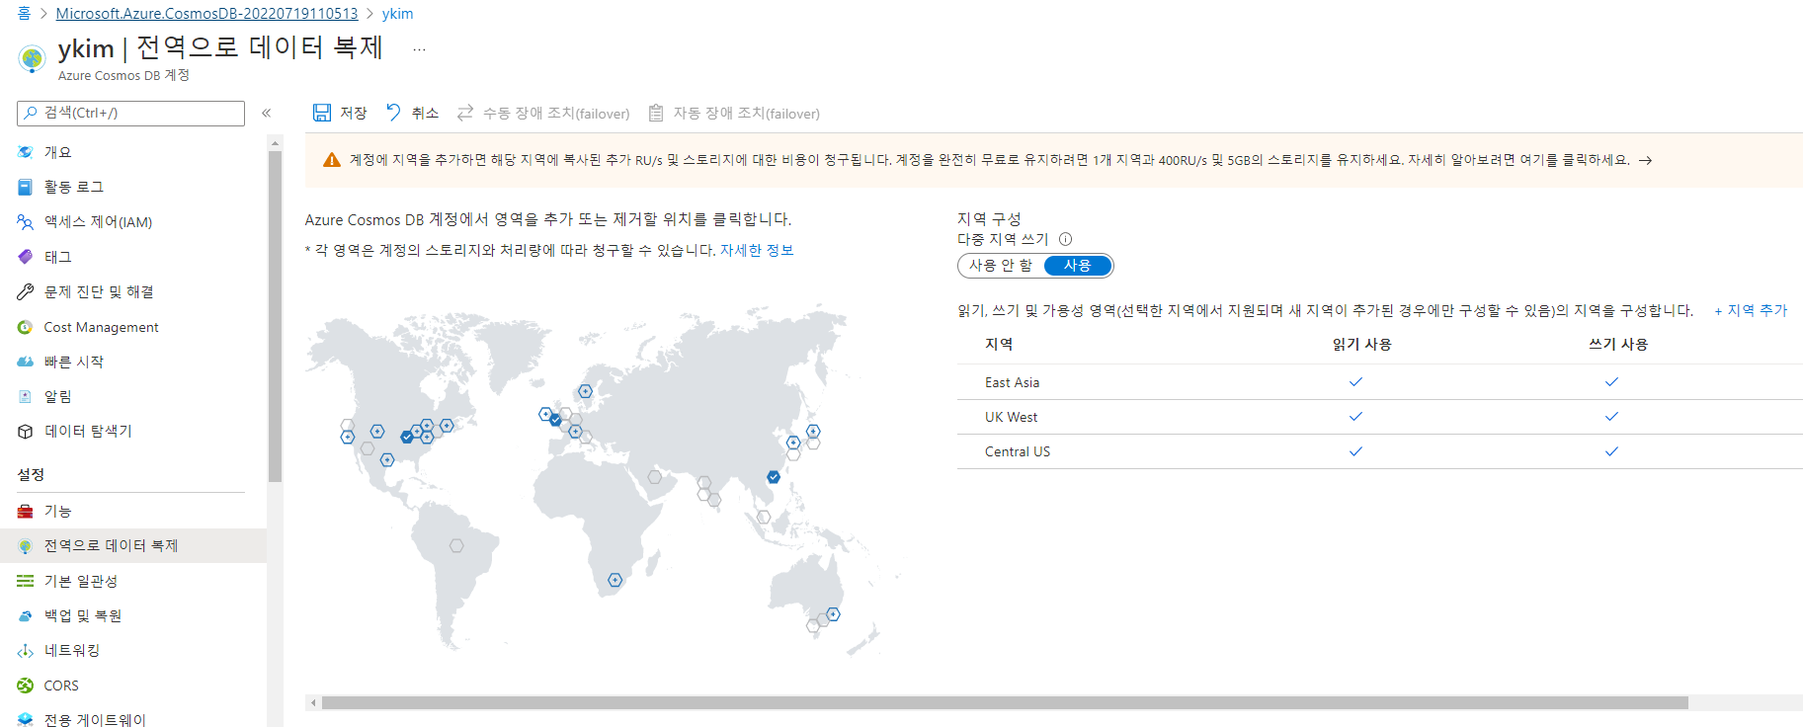Toggle UK West read enabled checkmark
The width and height of the screenshot is (1803, 727).
click(x=1355, y=416)
